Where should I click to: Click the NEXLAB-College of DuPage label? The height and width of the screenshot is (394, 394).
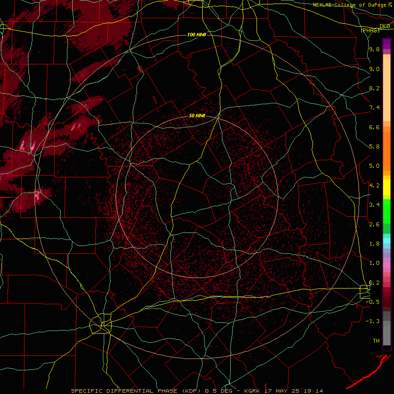pyautogui.click(x=349, y=5)
